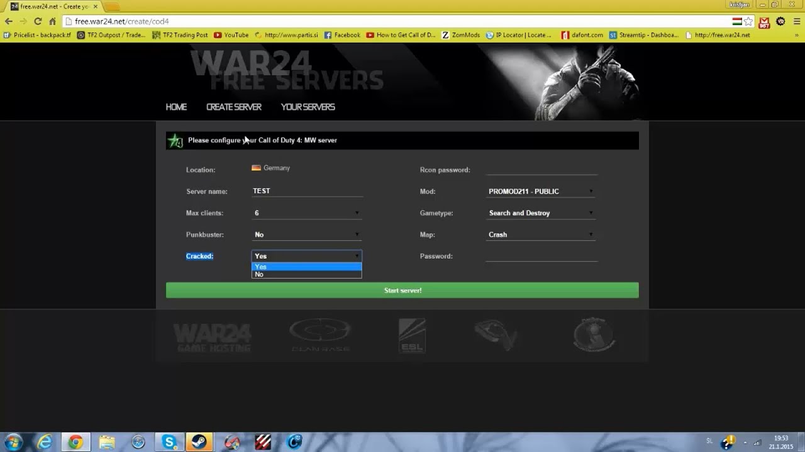Open the Gametype dropdown Search and Destroy

(x=541, y=213)
